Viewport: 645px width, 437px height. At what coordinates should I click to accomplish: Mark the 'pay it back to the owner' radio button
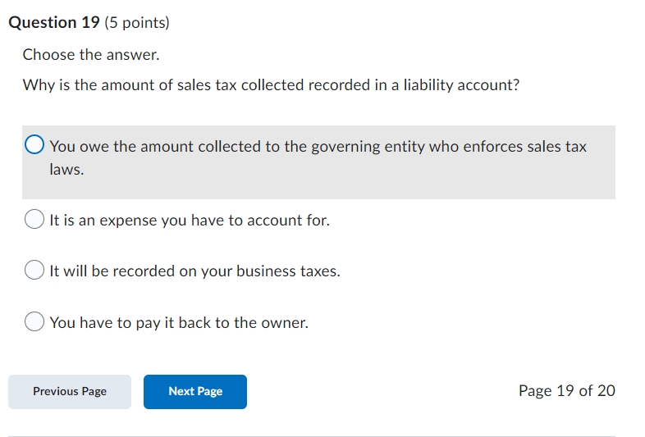click(35, 322)
